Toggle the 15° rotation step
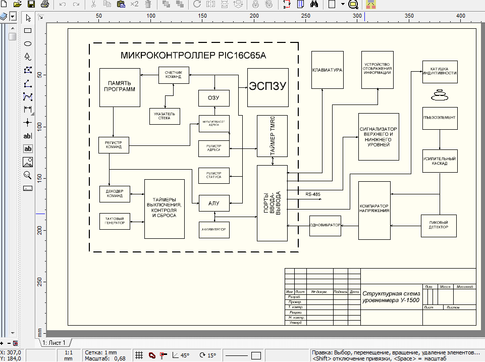The width and height of the screenshot is (485, 362). click(x=207, y=355)
